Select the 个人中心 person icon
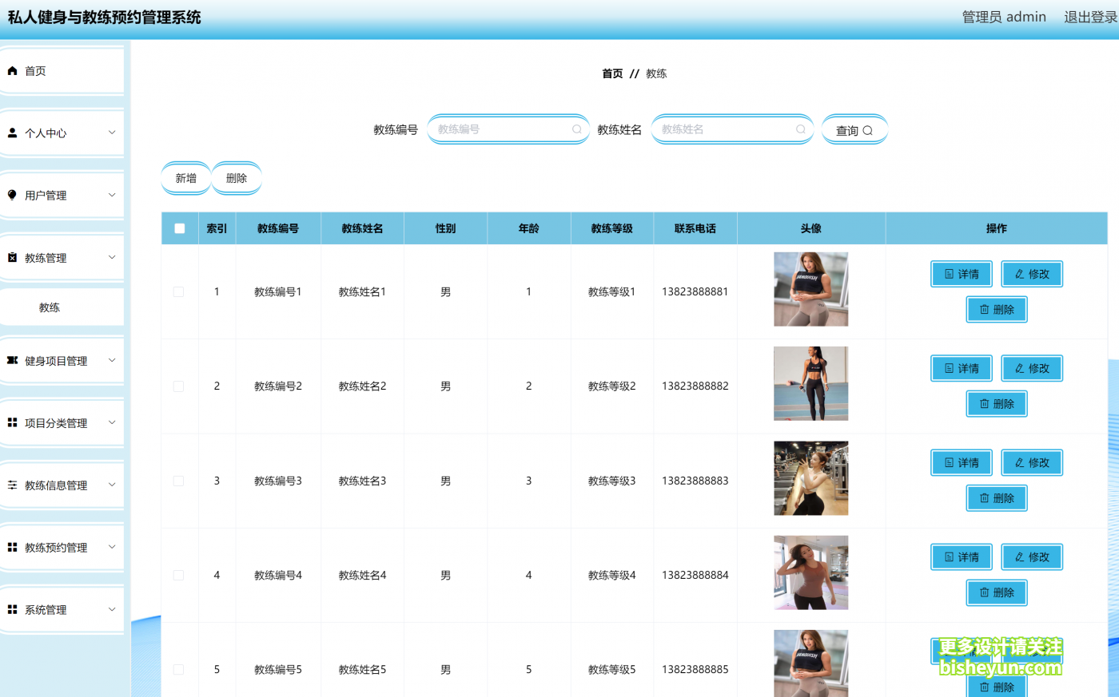The image size is (1119, 697). coord(12,133)
